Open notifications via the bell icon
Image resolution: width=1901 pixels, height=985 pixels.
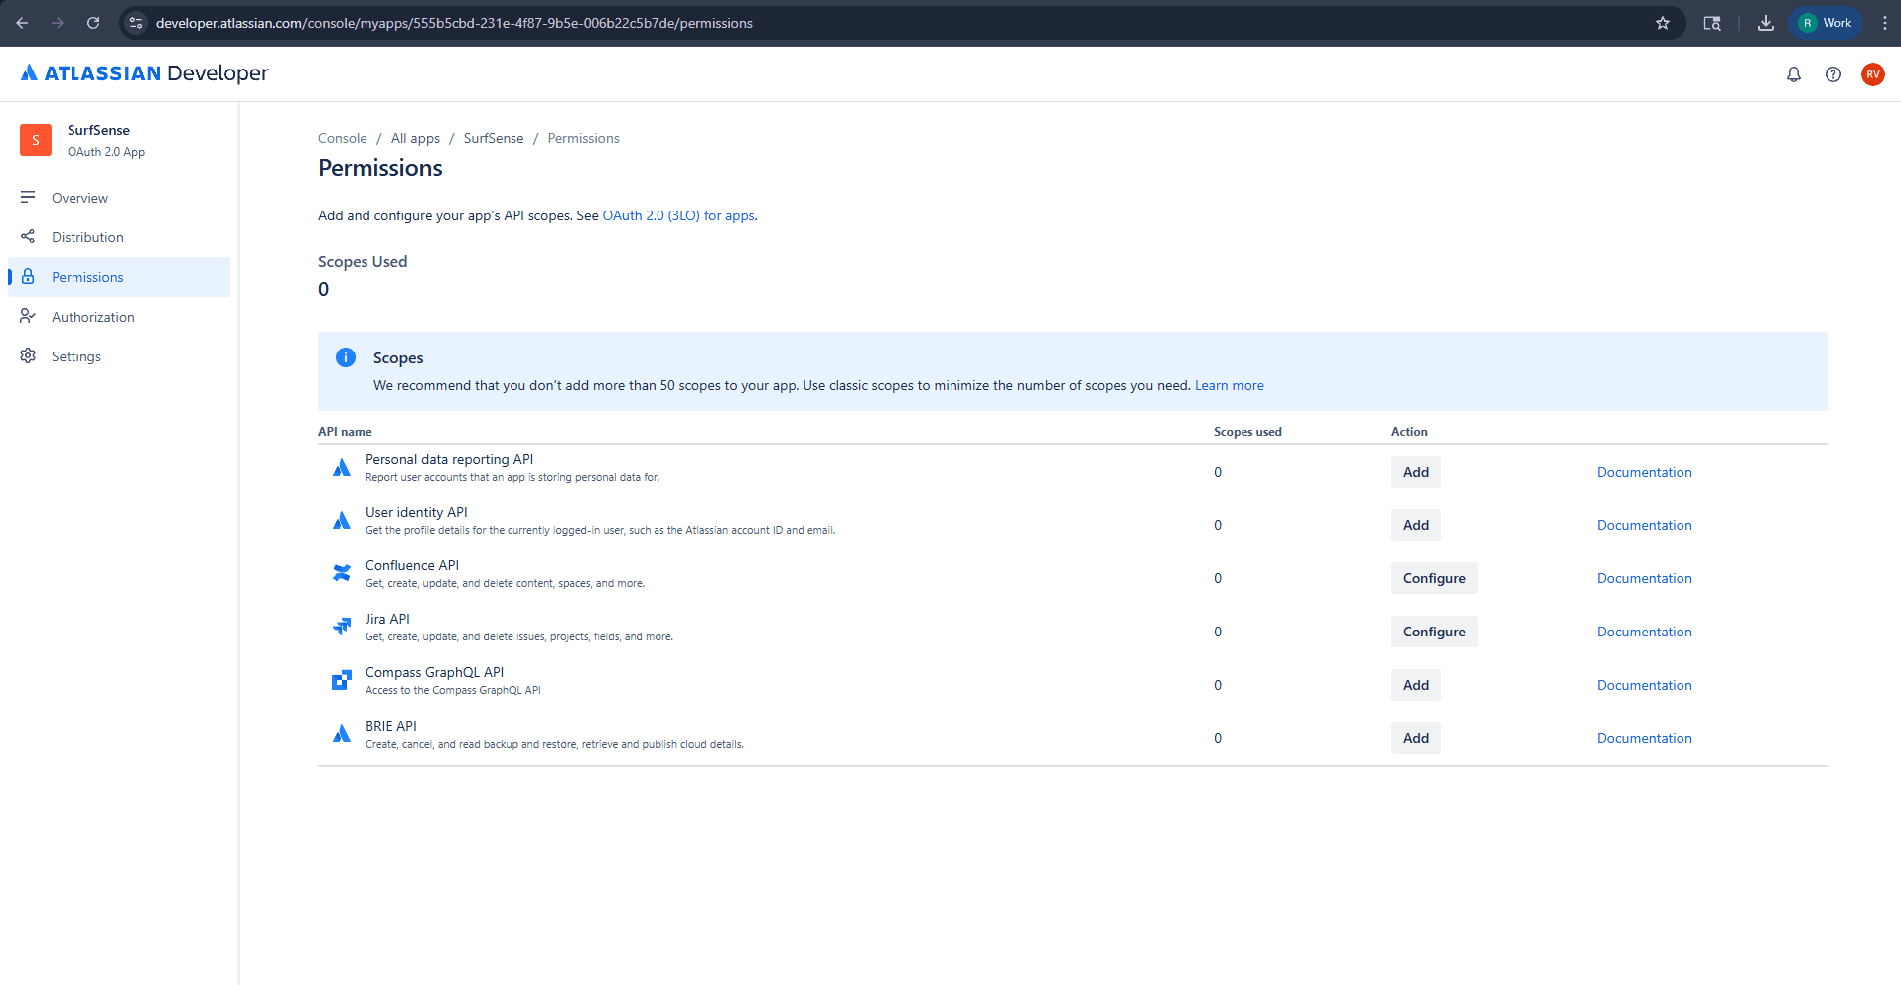[1793, 73]
